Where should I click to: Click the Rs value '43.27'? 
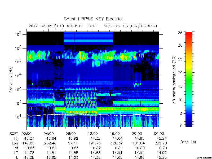point(29,138)
